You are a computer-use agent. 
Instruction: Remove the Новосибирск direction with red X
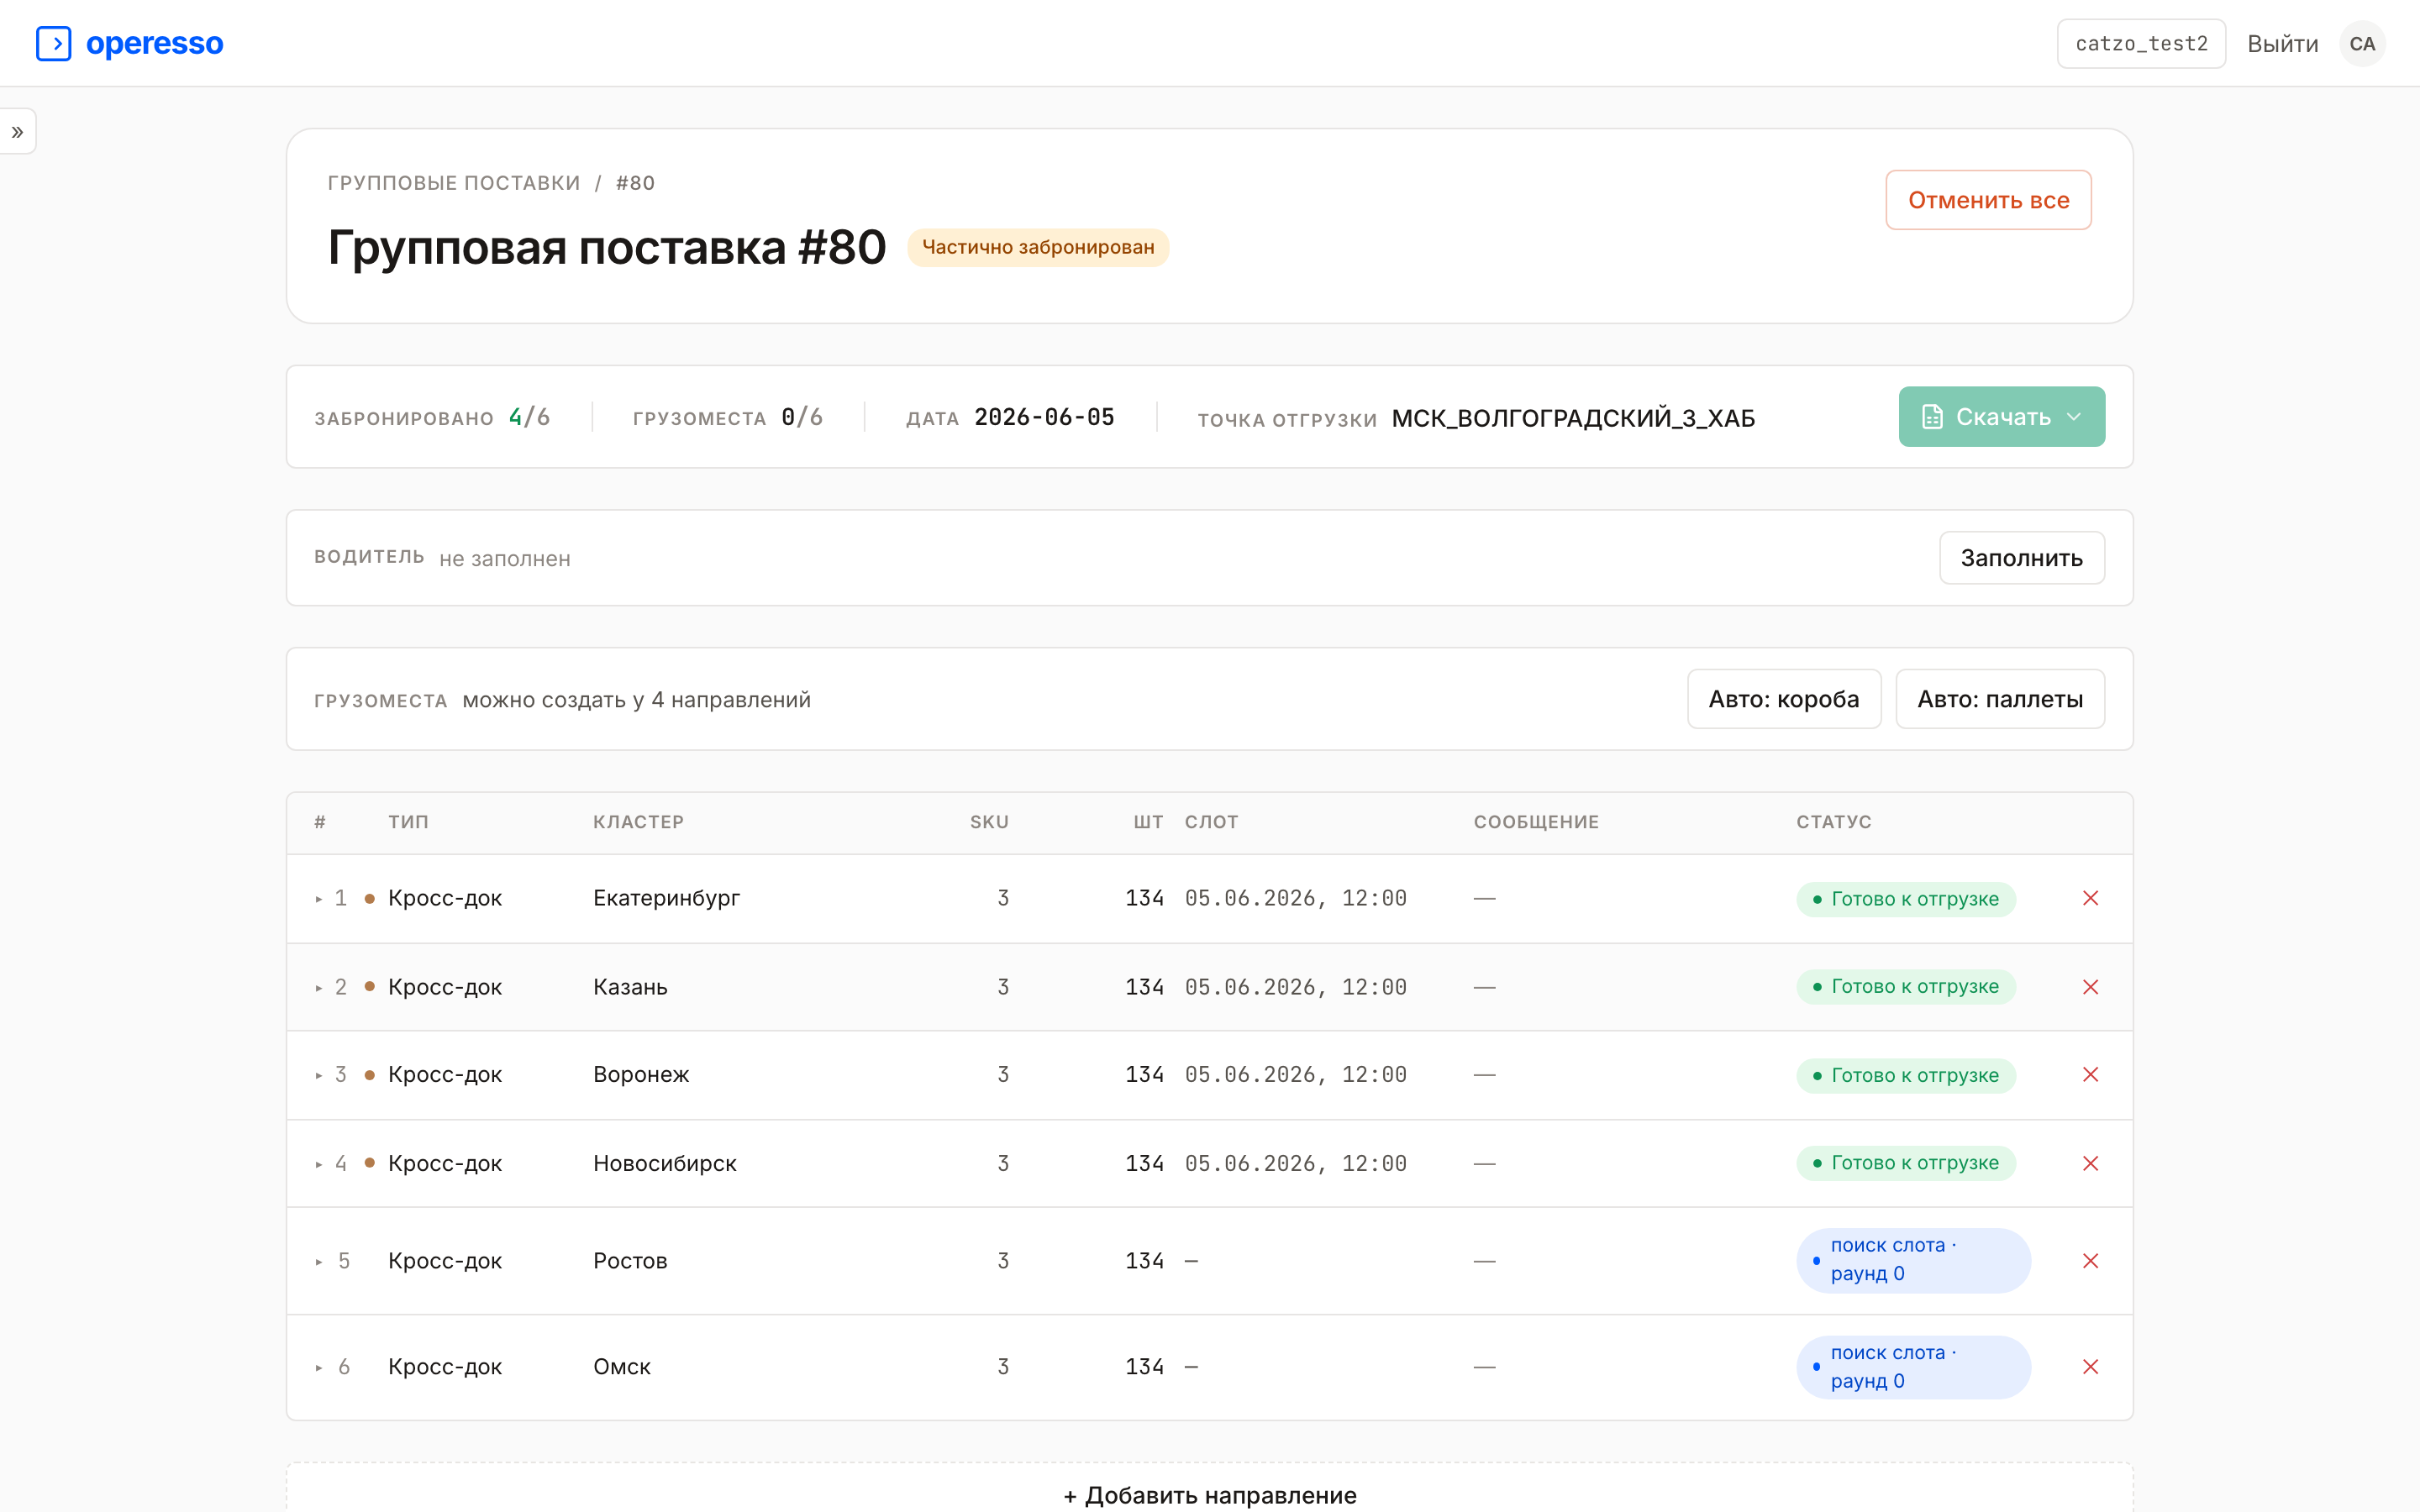[2090, 1163]
